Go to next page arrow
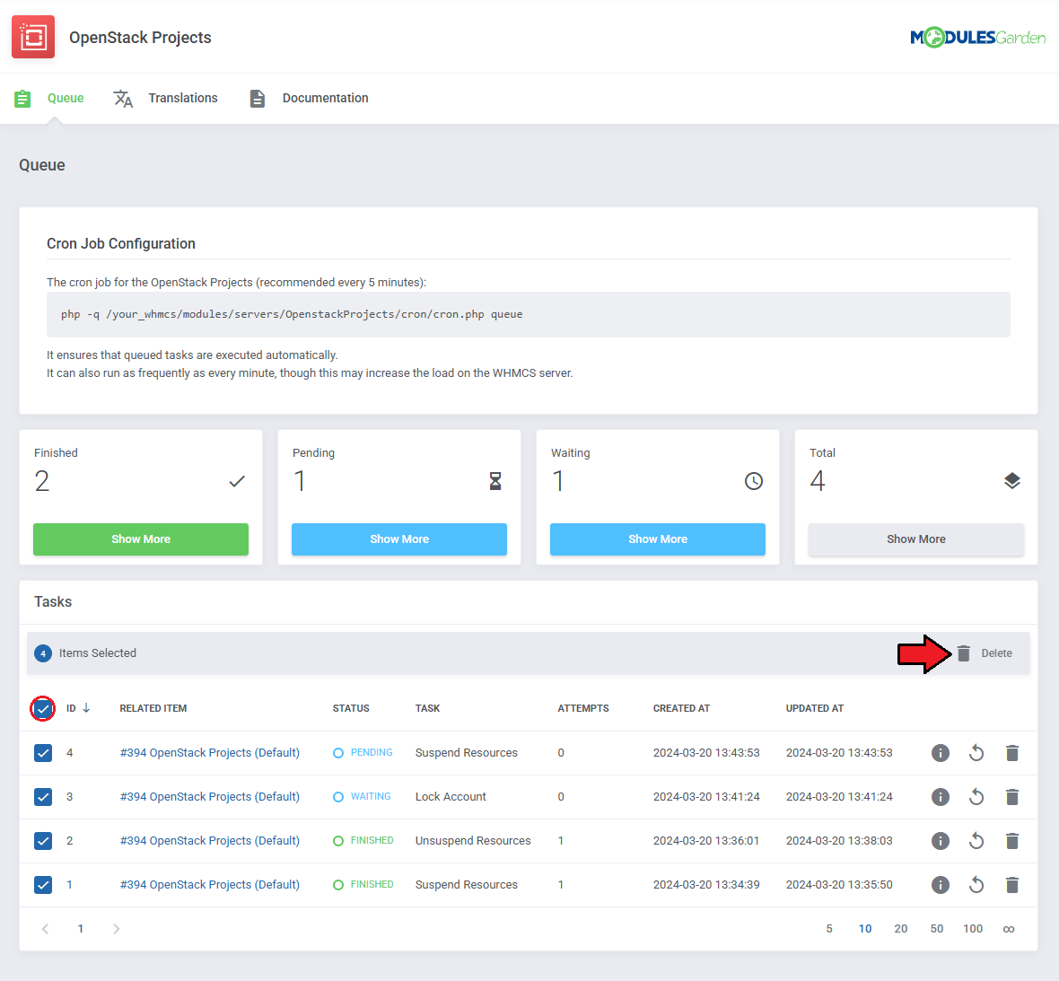The height and width of the screenshot is (981, 1059). tap(116, 929)
